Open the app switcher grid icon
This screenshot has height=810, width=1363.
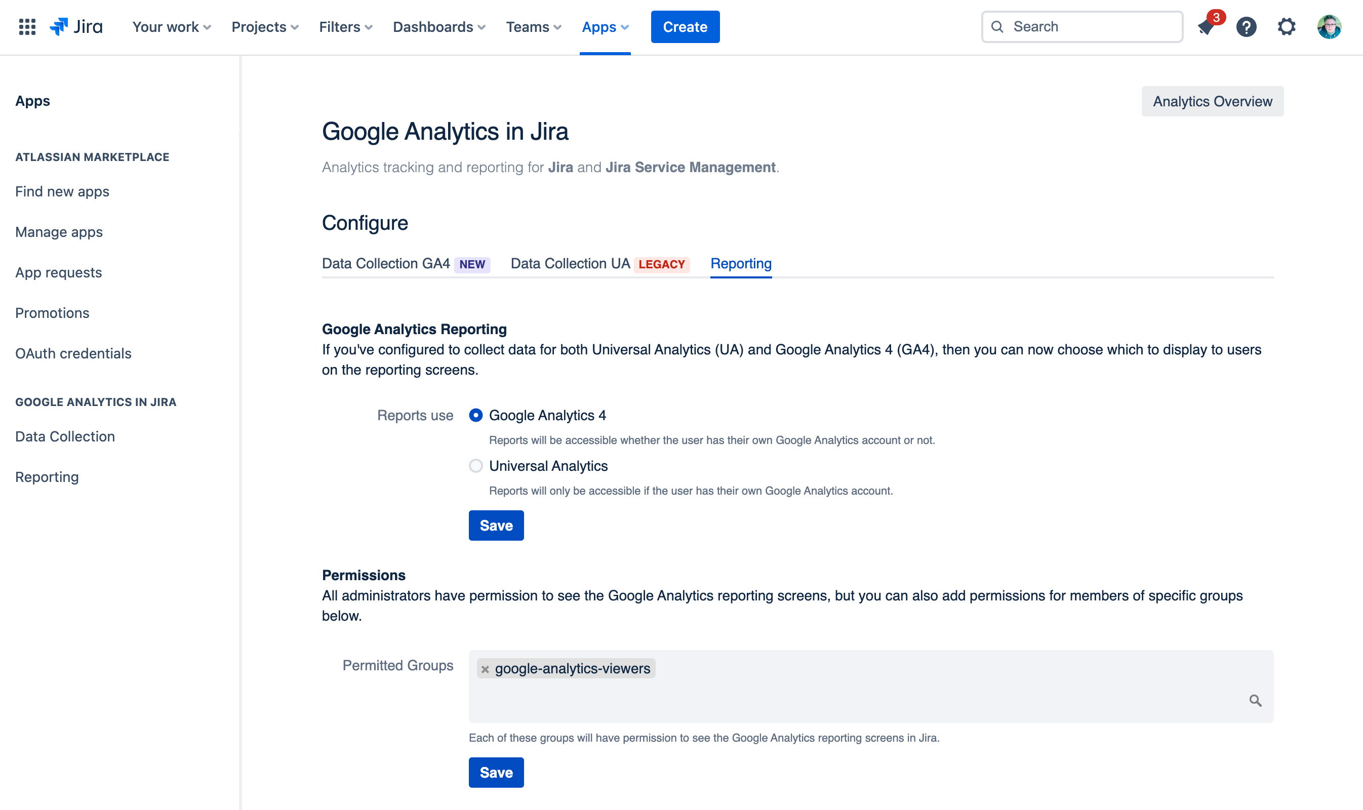pyautogui.click(x=27, y=27)
